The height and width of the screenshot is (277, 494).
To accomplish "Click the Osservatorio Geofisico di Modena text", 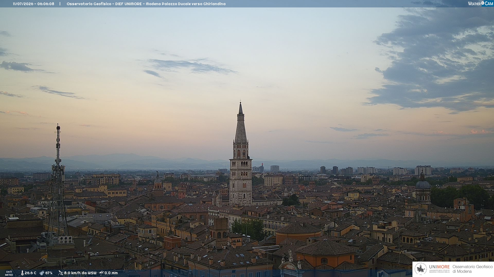I will point(473,269).
